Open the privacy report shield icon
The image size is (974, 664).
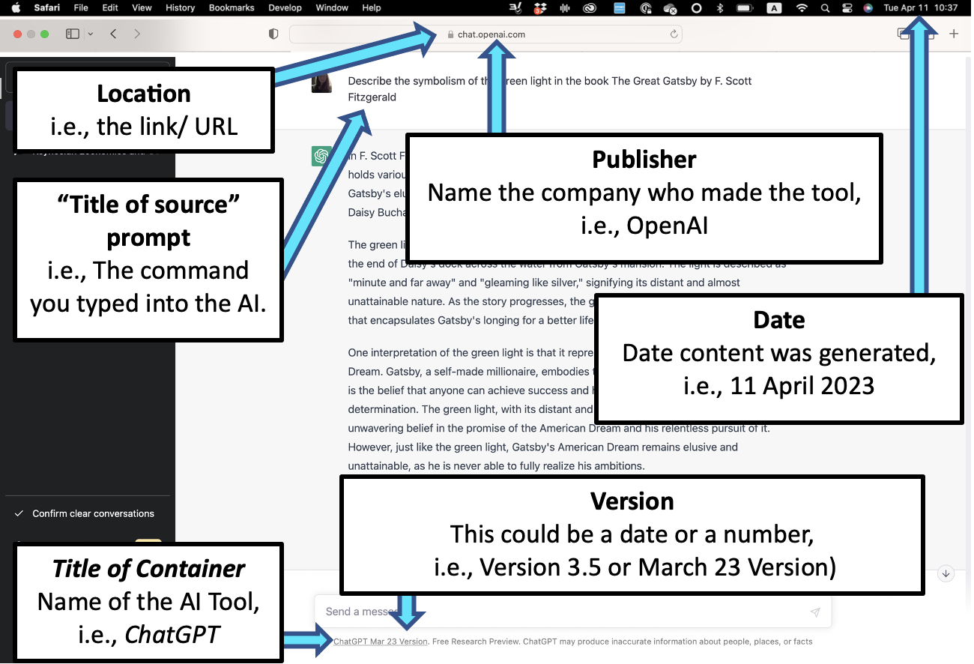[x=273, y=34]
